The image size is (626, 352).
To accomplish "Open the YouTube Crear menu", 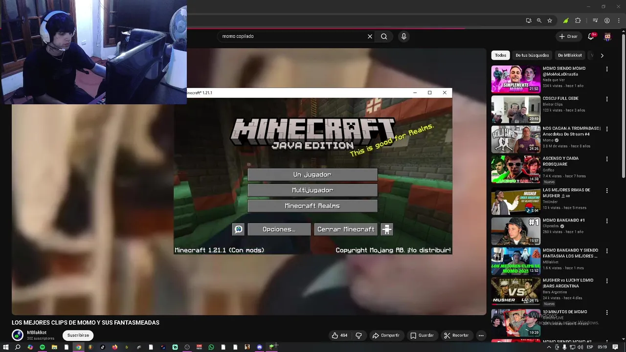I will 568,36.
